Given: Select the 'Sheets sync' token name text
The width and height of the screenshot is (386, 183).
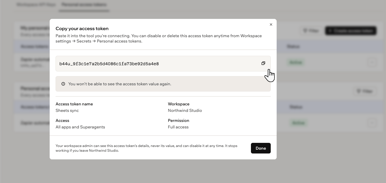Looking at the screenshot, I should [67, 110].
